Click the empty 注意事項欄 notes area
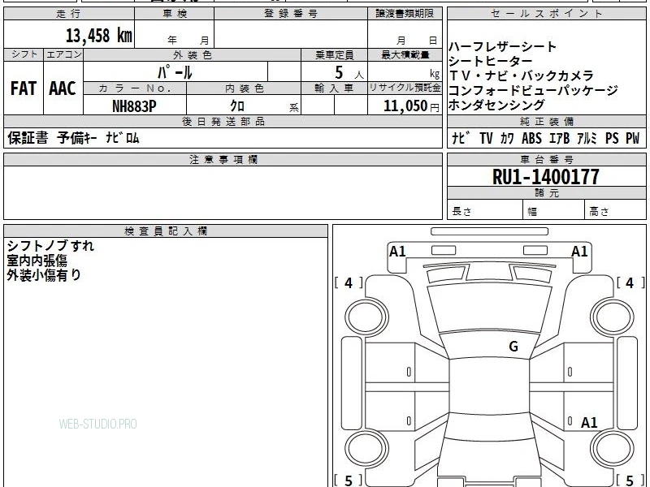The image size is (650, 487). pos(223,192)
